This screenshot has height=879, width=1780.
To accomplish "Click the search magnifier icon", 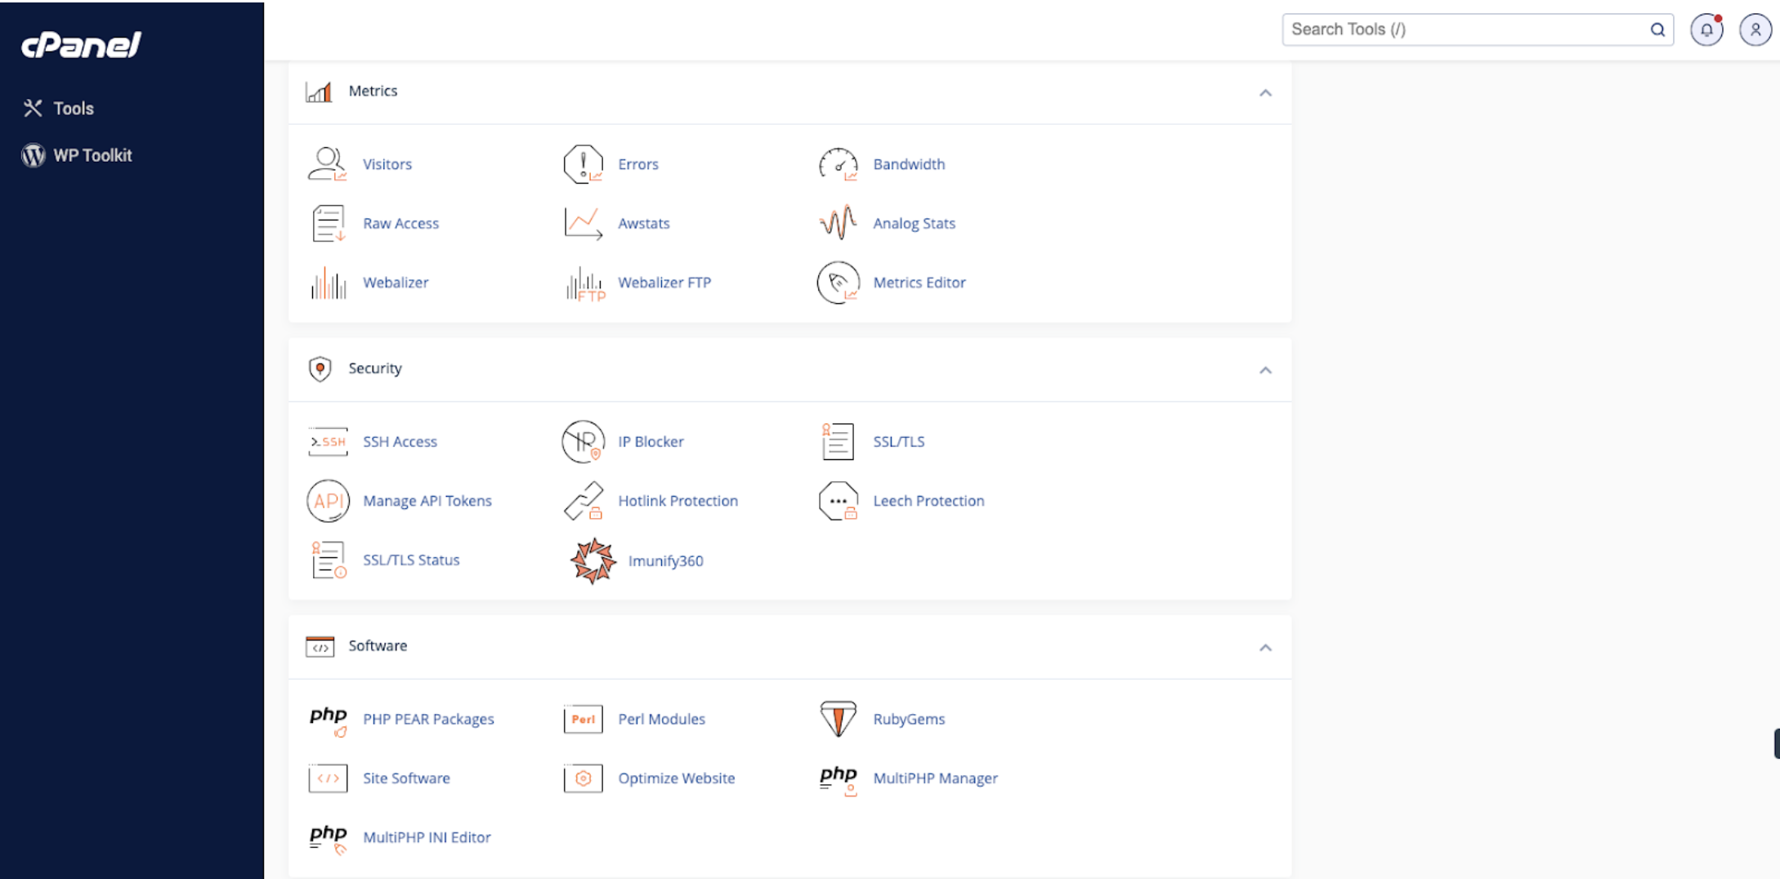I will (1657, 29).
